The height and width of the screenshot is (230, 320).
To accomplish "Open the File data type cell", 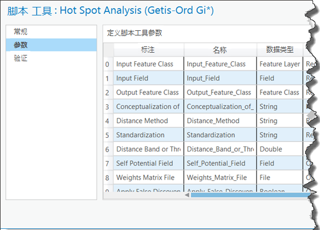I will point(280,177).
